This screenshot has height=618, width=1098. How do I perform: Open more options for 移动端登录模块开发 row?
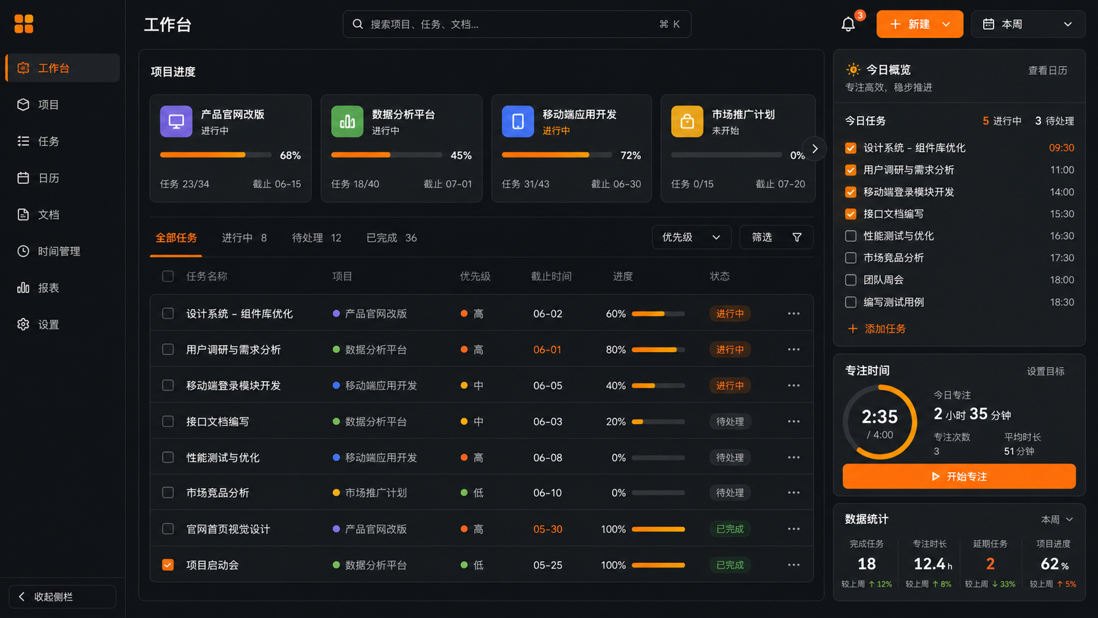794,386
